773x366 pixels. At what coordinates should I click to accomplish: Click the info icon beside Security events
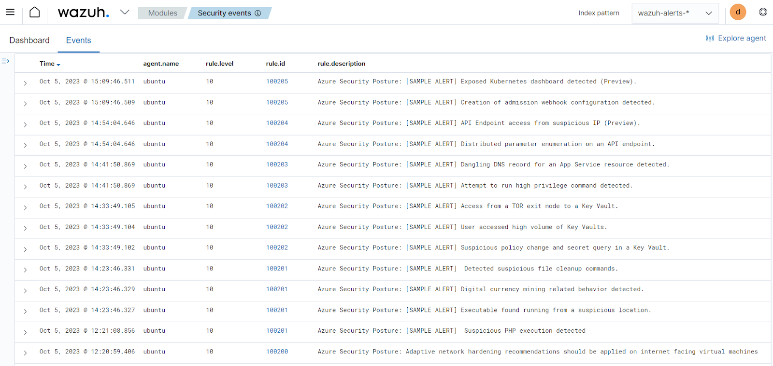pos(258,13)
